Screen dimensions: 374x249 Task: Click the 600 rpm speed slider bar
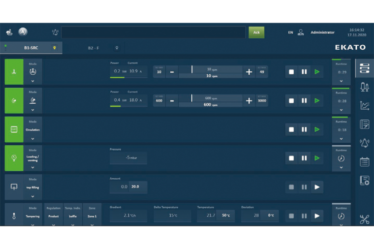[211, 98]
